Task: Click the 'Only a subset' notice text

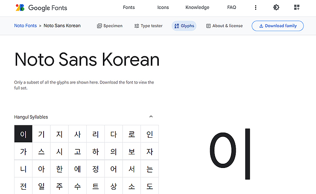Action: [x=84, y=85]
